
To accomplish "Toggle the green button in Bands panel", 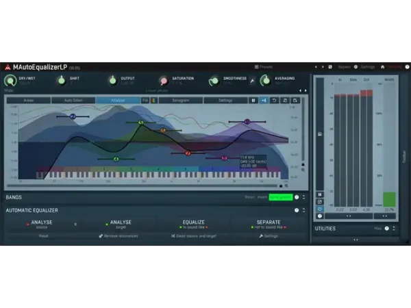I will (x=281, y=197).
